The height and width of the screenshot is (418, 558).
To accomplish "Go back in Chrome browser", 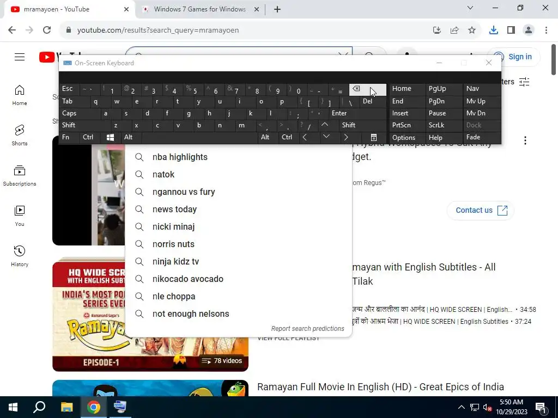I will coord(12,30).
